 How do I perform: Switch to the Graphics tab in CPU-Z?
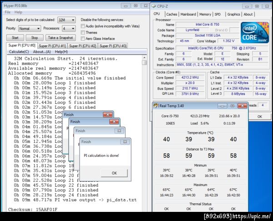click(x=233, y=14)
